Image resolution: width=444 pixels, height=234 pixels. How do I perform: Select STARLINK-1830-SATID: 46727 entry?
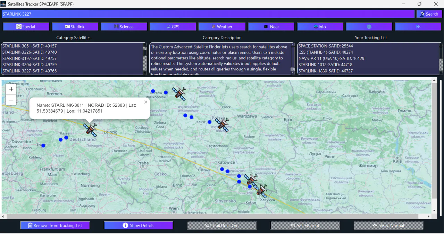368,71
